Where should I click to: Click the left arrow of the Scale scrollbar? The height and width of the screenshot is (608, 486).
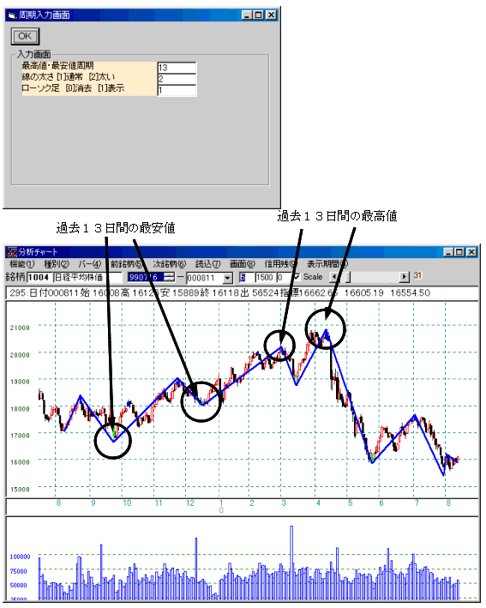coord(333,277)
